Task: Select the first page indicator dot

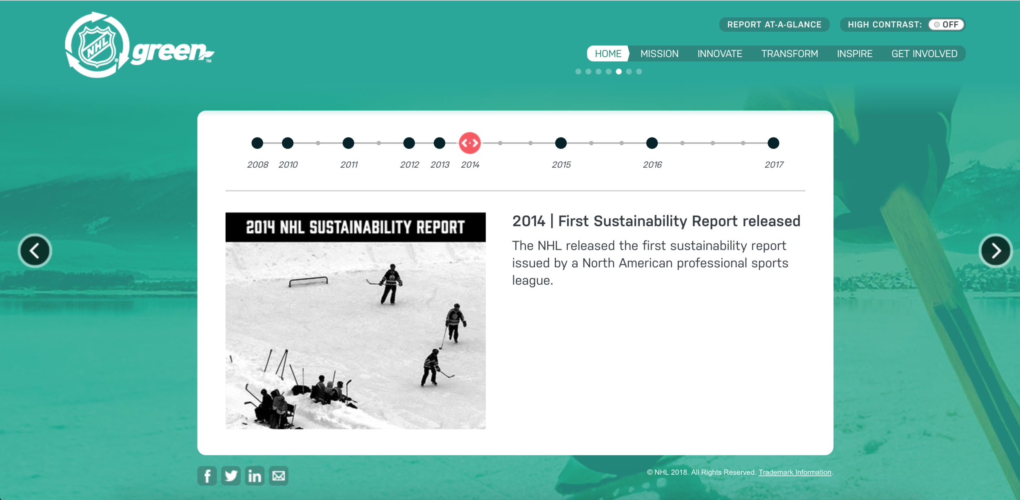Action: tap(578, 72)
